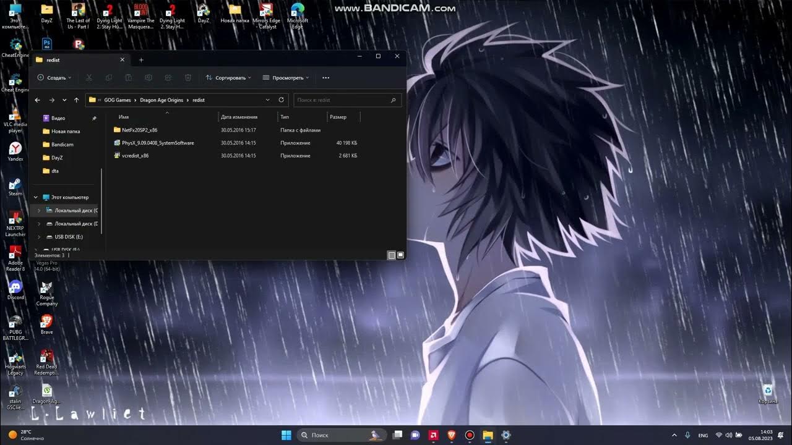Open address bar history dropdown arrow
This screenshot has width=792, height=445.
(268, 100)
